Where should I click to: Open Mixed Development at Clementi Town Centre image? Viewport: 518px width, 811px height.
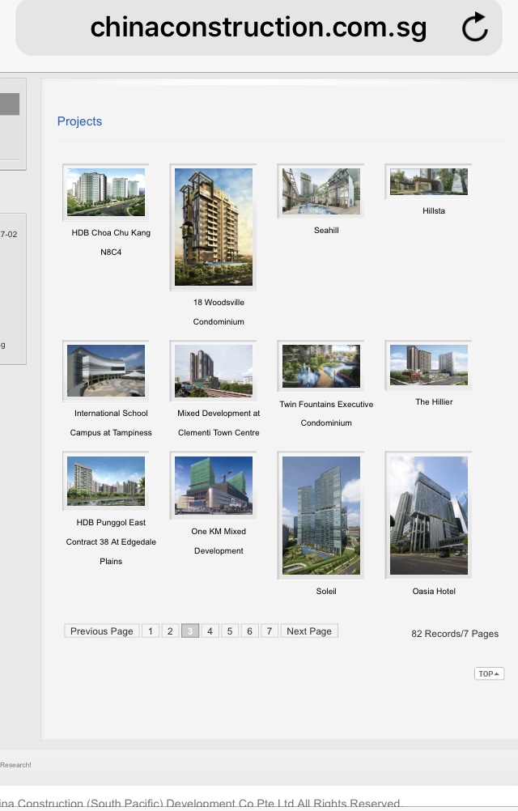[214, 372]
